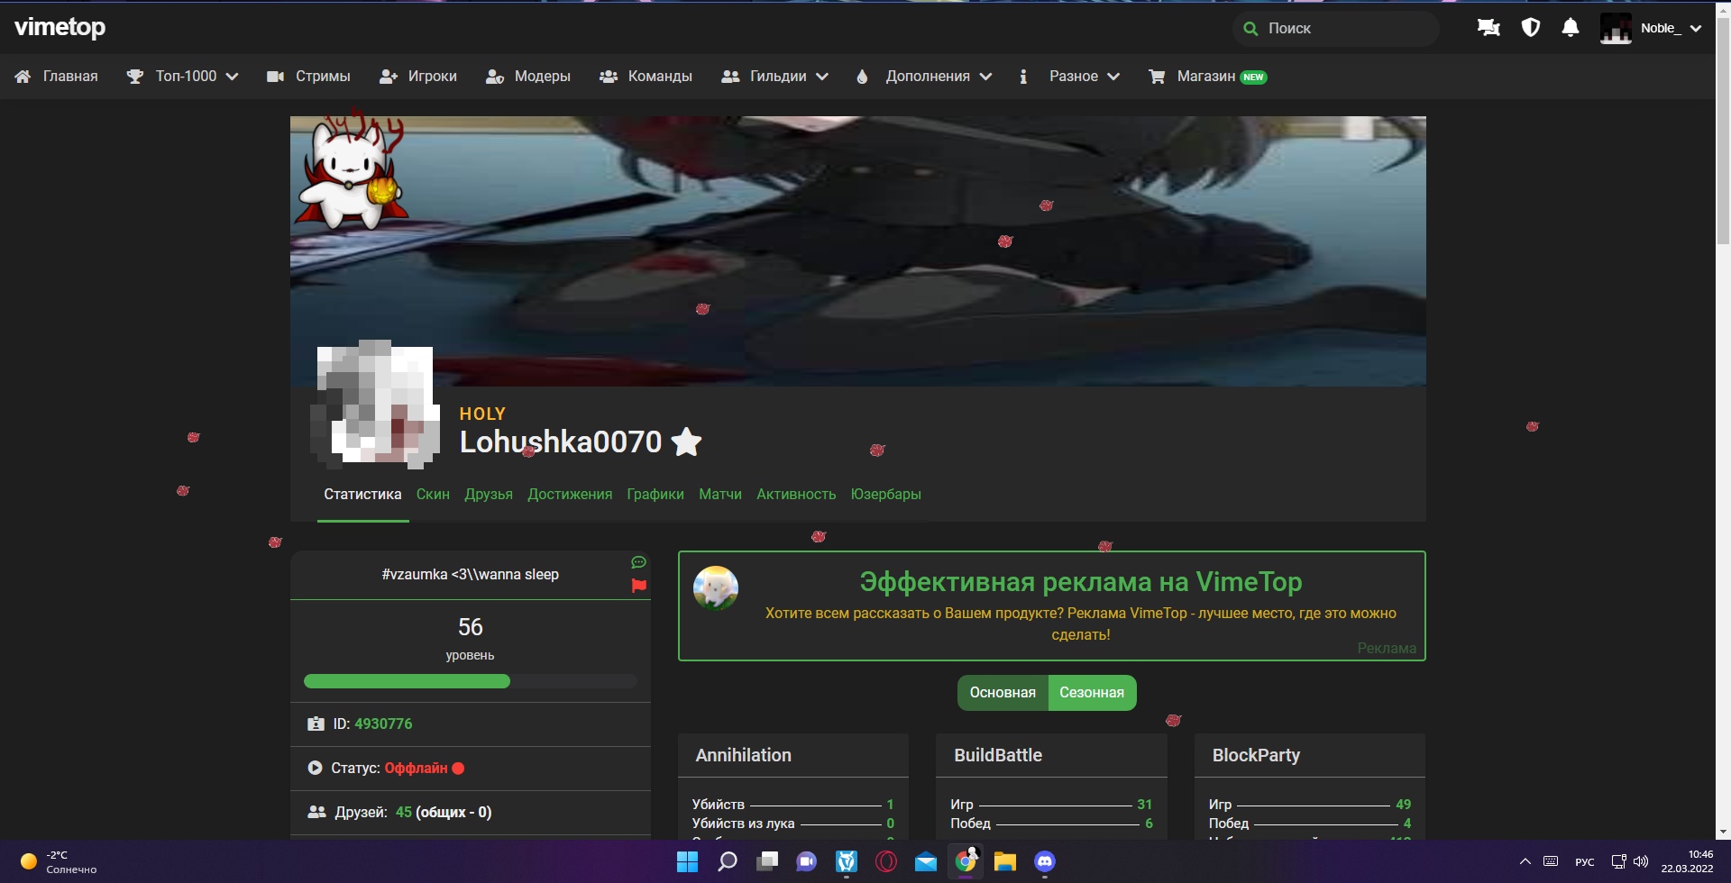The width and height of the screenshot is (1731, 883).
Task: Open the notifications bell
Action: [1571, 28]
